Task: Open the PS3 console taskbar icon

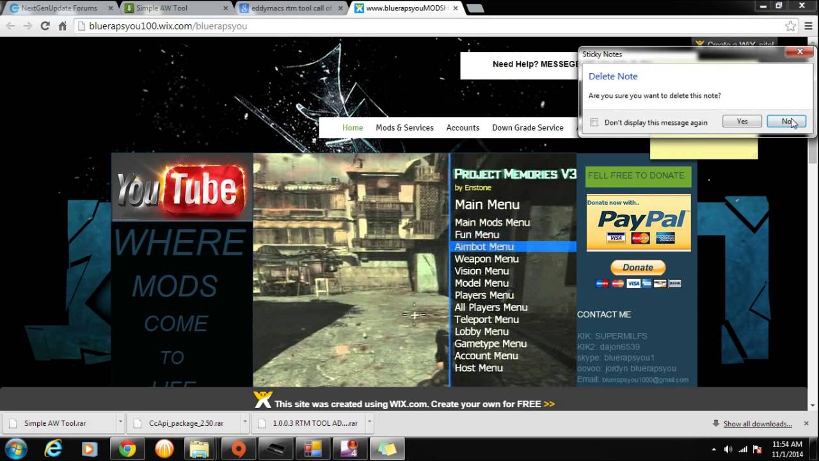Action: [276, 449]
